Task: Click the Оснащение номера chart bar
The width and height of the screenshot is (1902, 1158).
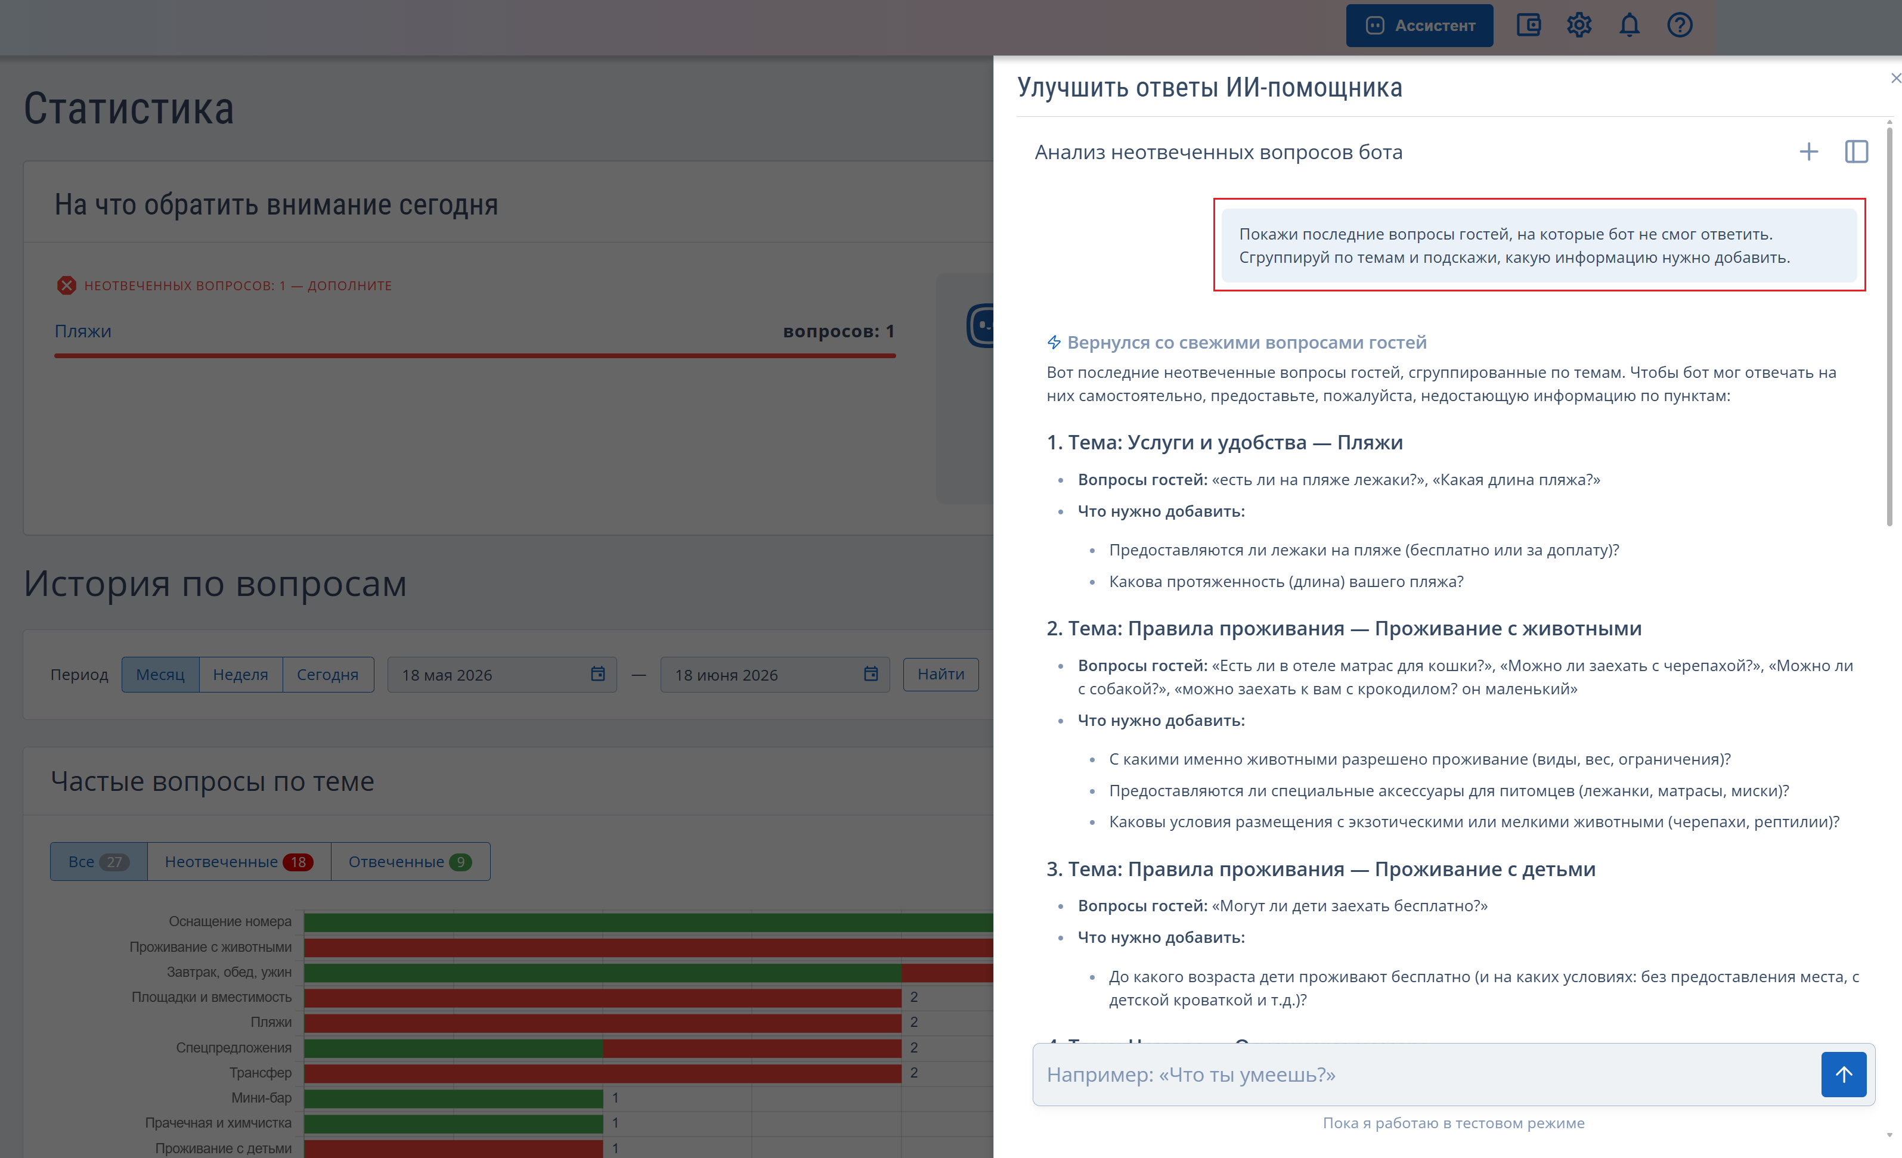Action: coord(649,921)
